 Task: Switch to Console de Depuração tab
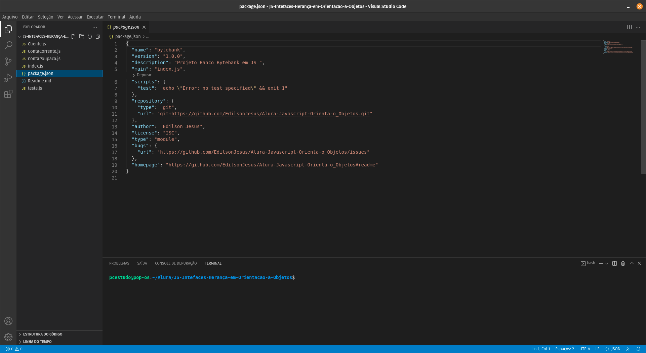click(176, 263)
